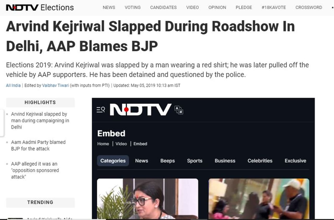Select the Categories tab

click(x=113, y=161)
